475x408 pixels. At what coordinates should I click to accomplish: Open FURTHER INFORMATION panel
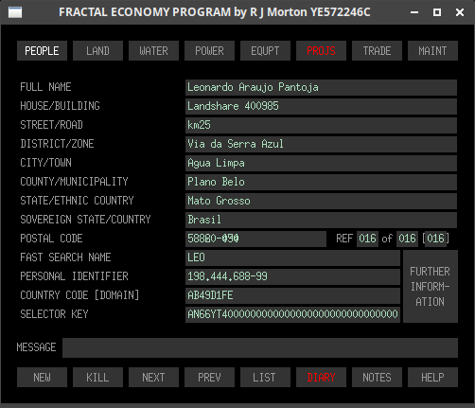point(431,287)
